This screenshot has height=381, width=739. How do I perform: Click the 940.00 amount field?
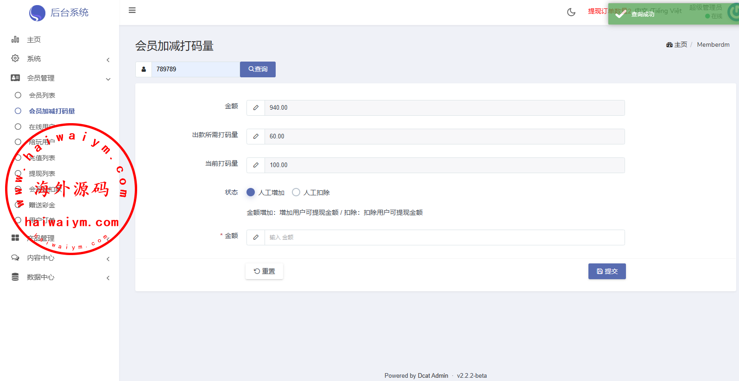point(444,108)
